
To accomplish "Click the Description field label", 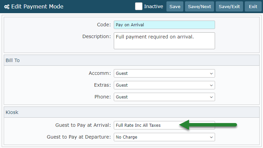I will [x=96, y=36].
